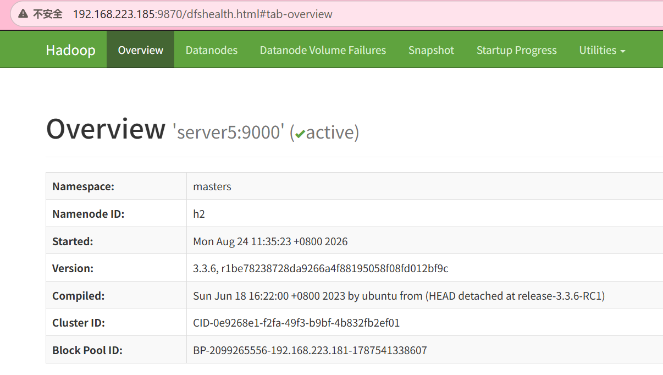Open the Snapshot tab
The height and width of the screenshot is (375, 663).
tap(432, 50)
